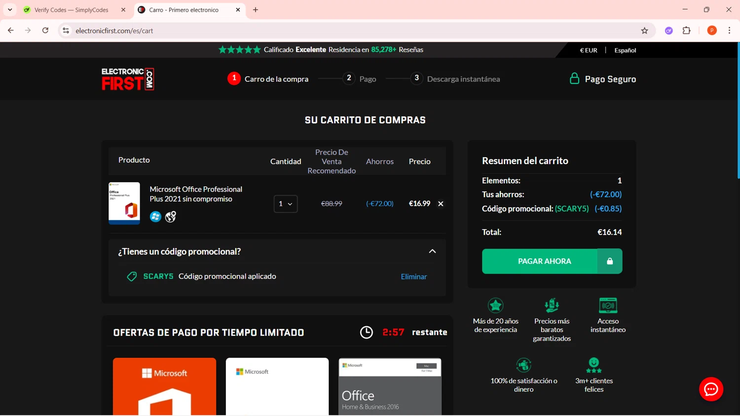Click the clock icon by countdown timer
Image resolution: width=740 pixels, height=416 pixels.
367,332
